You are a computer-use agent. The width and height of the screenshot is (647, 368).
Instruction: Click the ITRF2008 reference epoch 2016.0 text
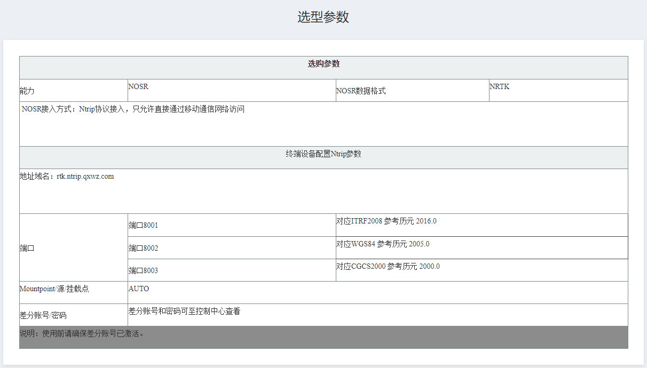pyautogui.click(x=386, y=221)
